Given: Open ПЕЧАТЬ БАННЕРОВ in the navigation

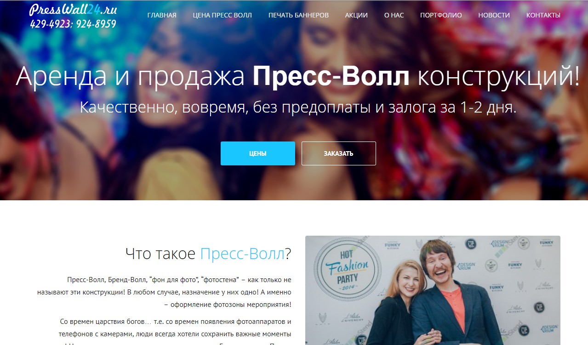Looking at the screenshot, I should click(x=298, y=15).
